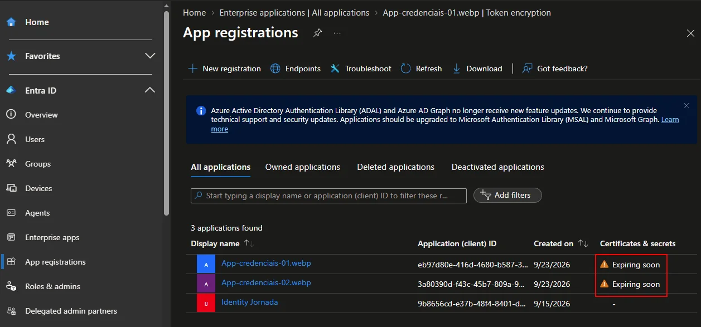Click Application (client) ID column header
701x327 pixels.
(457, 243)
